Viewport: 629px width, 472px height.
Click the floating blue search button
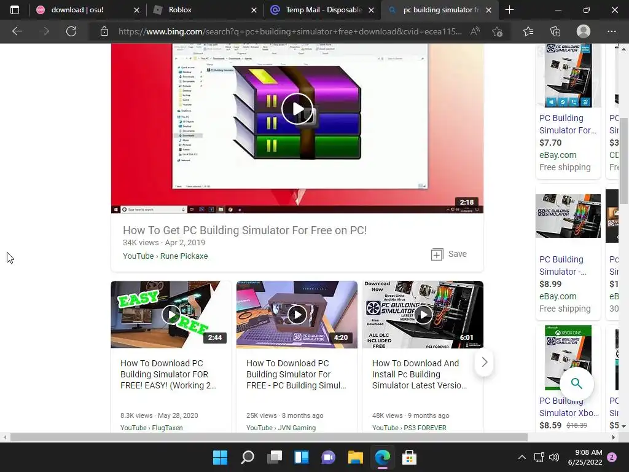pos(576,383)
